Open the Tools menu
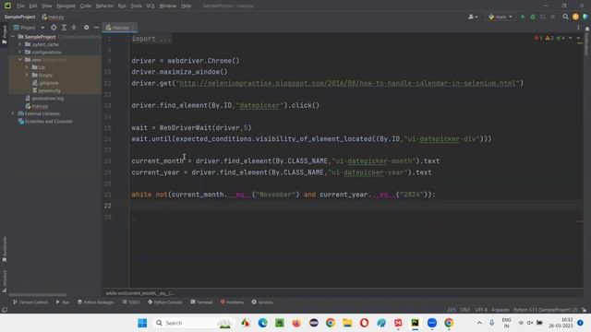Viewport: 591px width, 332px height. point(137,6)
